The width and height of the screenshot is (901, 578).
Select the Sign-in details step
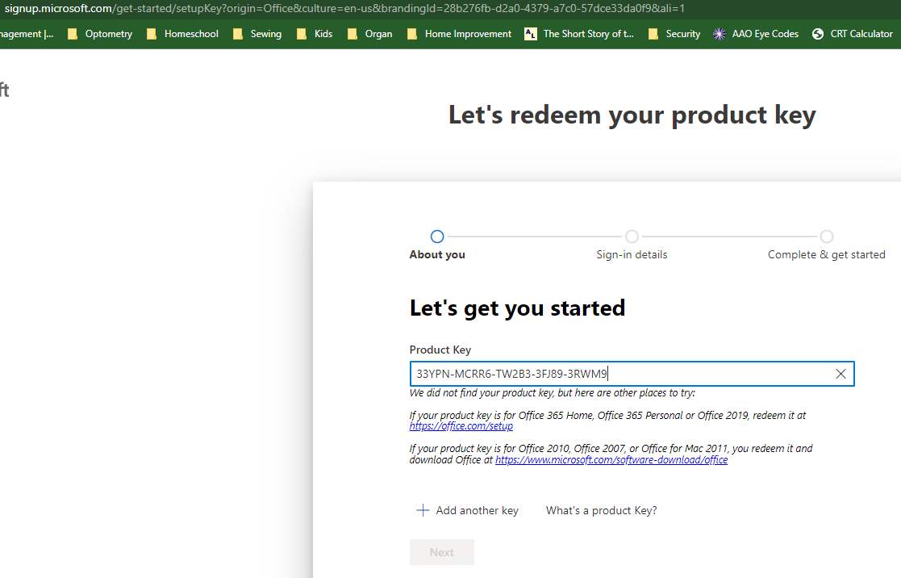click(632, 237)
